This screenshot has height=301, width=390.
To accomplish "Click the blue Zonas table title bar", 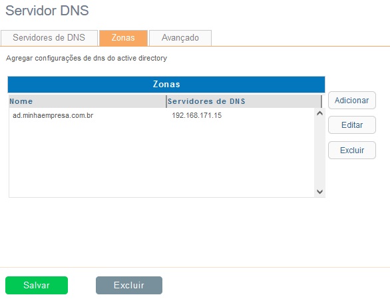I will (166, 85).
